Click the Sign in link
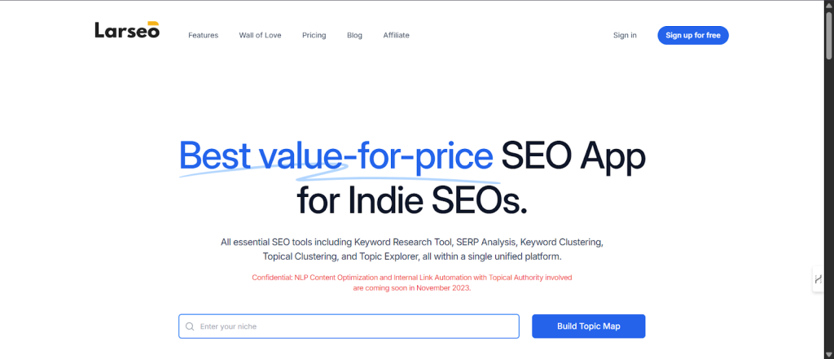This screenshot has height=359, width=834. point(625,35)
